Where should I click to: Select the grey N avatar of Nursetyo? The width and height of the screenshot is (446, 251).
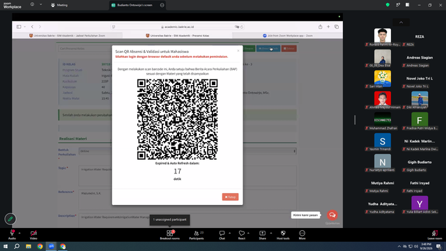tap(383, 161)
